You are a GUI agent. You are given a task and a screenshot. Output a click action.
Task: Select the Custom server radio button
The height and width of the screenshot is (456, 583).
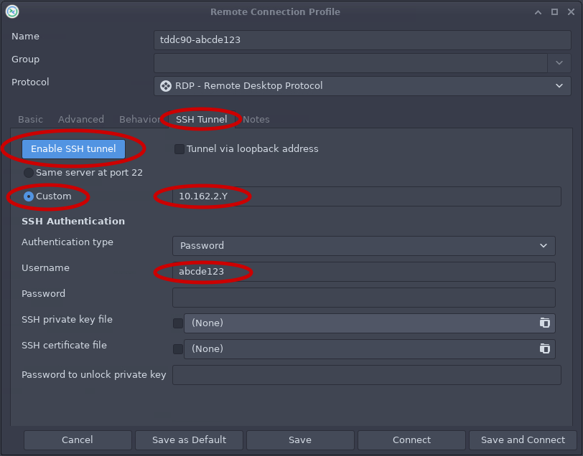click(x=29, y=196)
